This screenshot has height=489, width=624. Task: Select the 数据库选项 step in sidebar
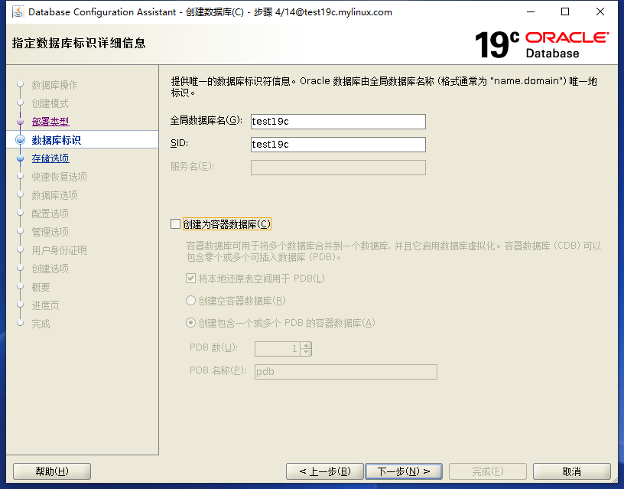pos(54,195)
